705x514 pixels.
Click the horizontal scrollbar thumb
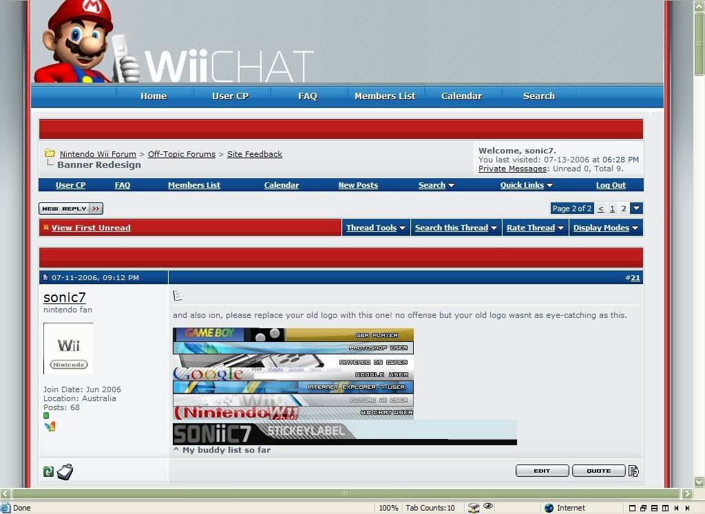click(345, 493)
